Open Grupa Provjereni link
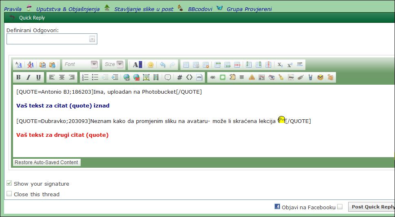 tap(249, 9)
